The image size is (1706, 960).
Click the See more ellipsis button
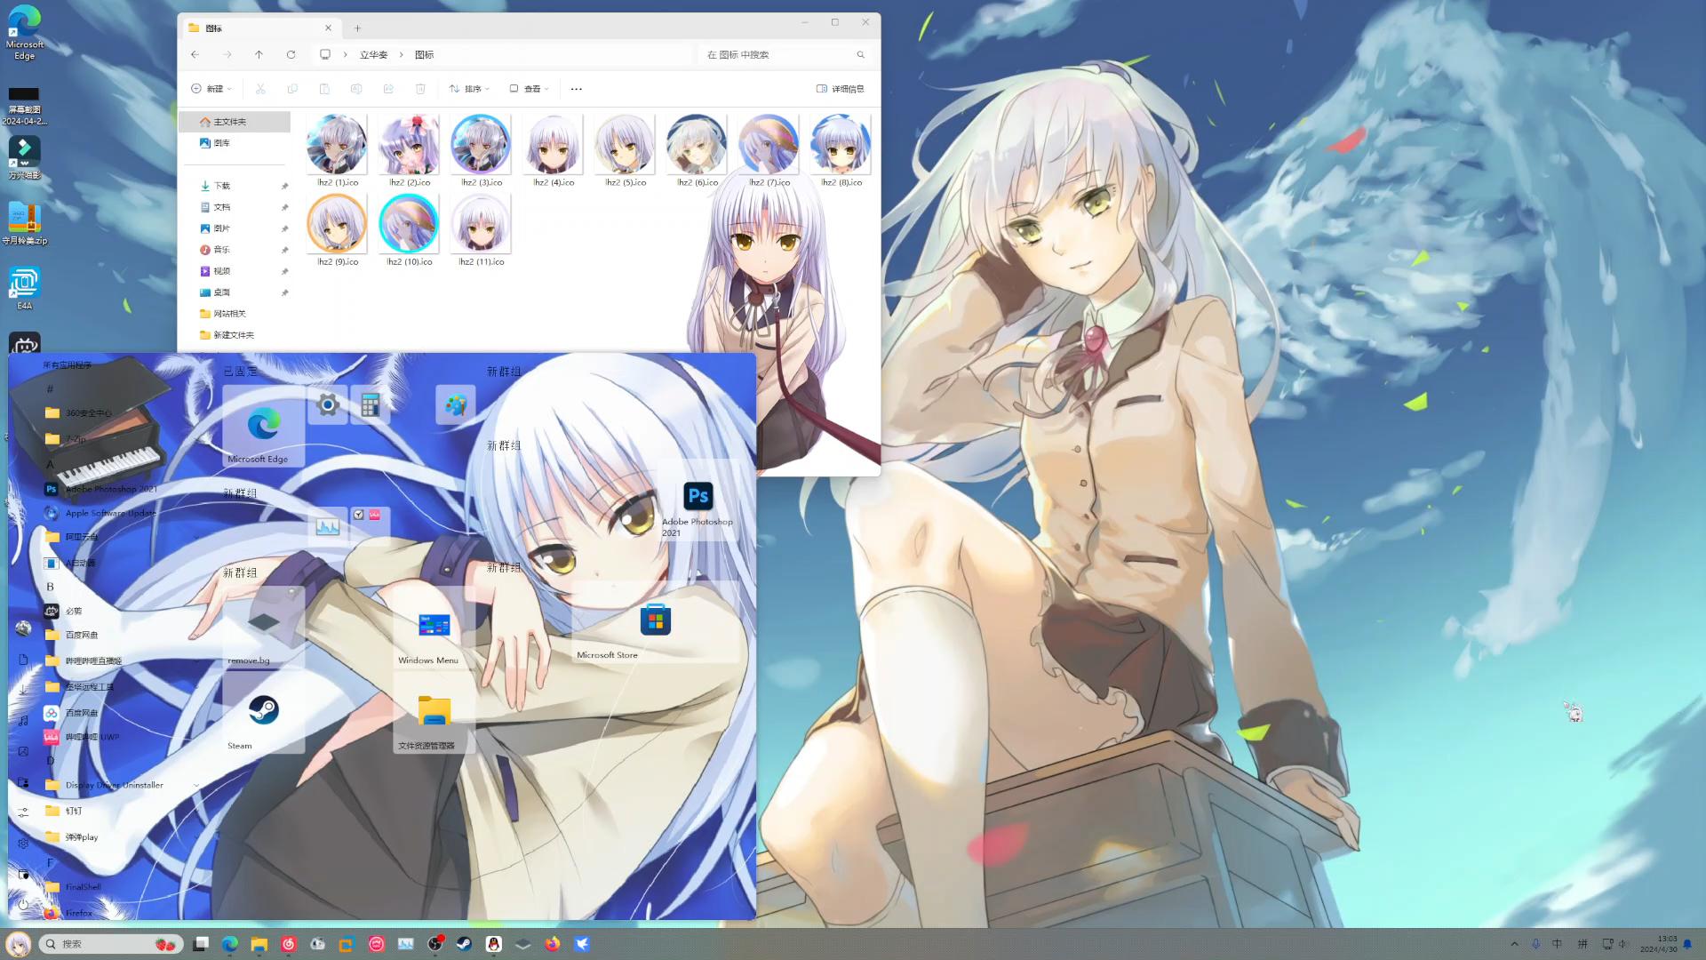(576, 89)
